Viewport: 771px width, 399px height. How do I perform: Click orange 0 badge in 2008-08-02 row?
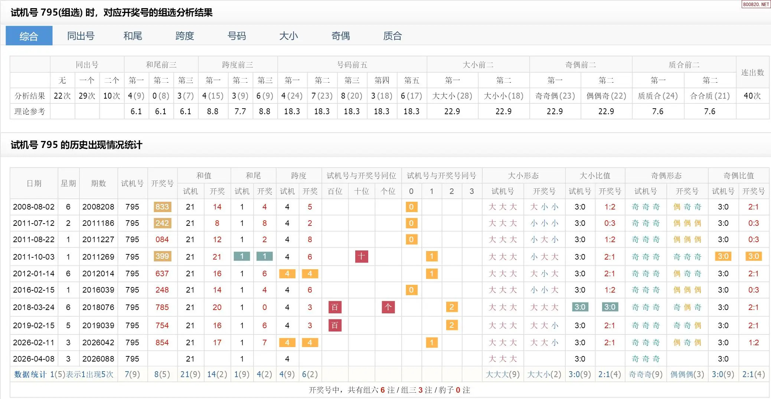pyautogui.click(x=411, y=207)
